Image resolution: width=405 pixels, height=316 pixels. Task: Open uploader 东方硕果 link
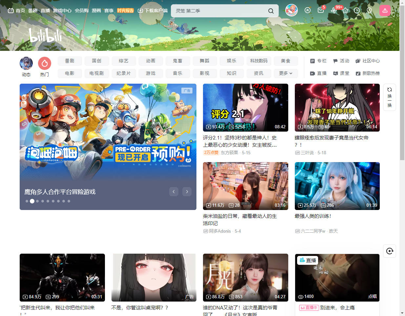230,153
